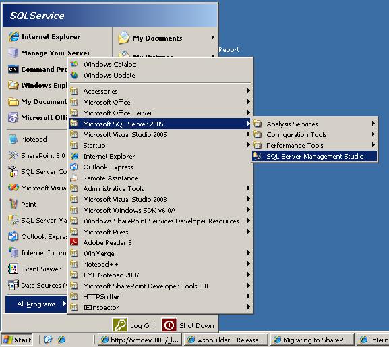Click the Internet Information Services icon

13,252
